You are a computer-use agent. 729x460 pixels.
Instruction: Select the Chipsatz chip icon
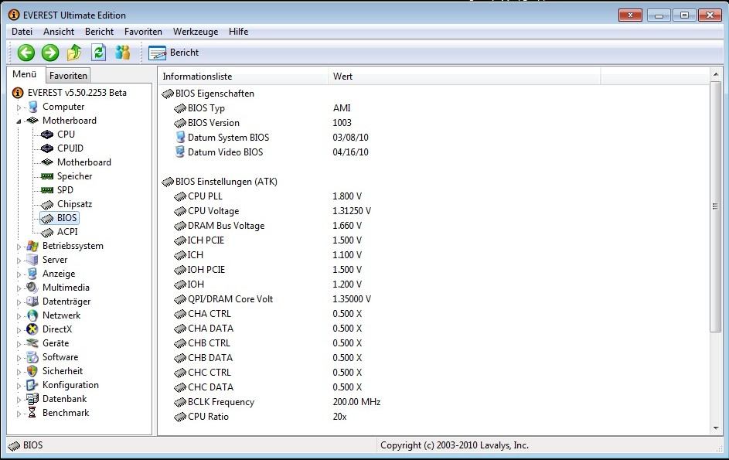pyautogui.click(x=47, y=205)
